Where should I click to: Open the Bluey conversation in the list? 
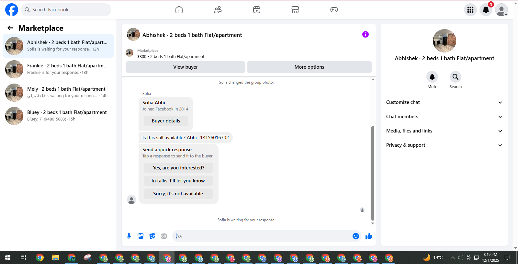[58, 116]
